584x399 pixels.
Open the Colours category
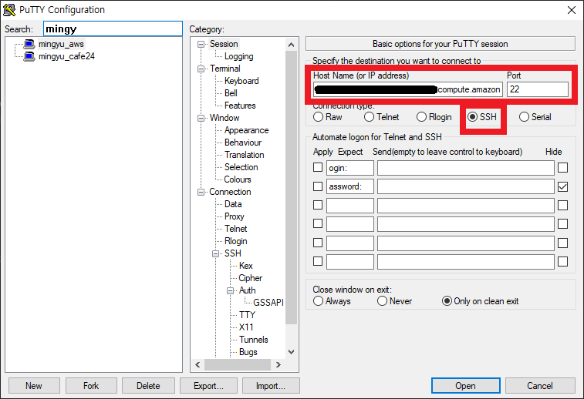click(x=238, y=179)
